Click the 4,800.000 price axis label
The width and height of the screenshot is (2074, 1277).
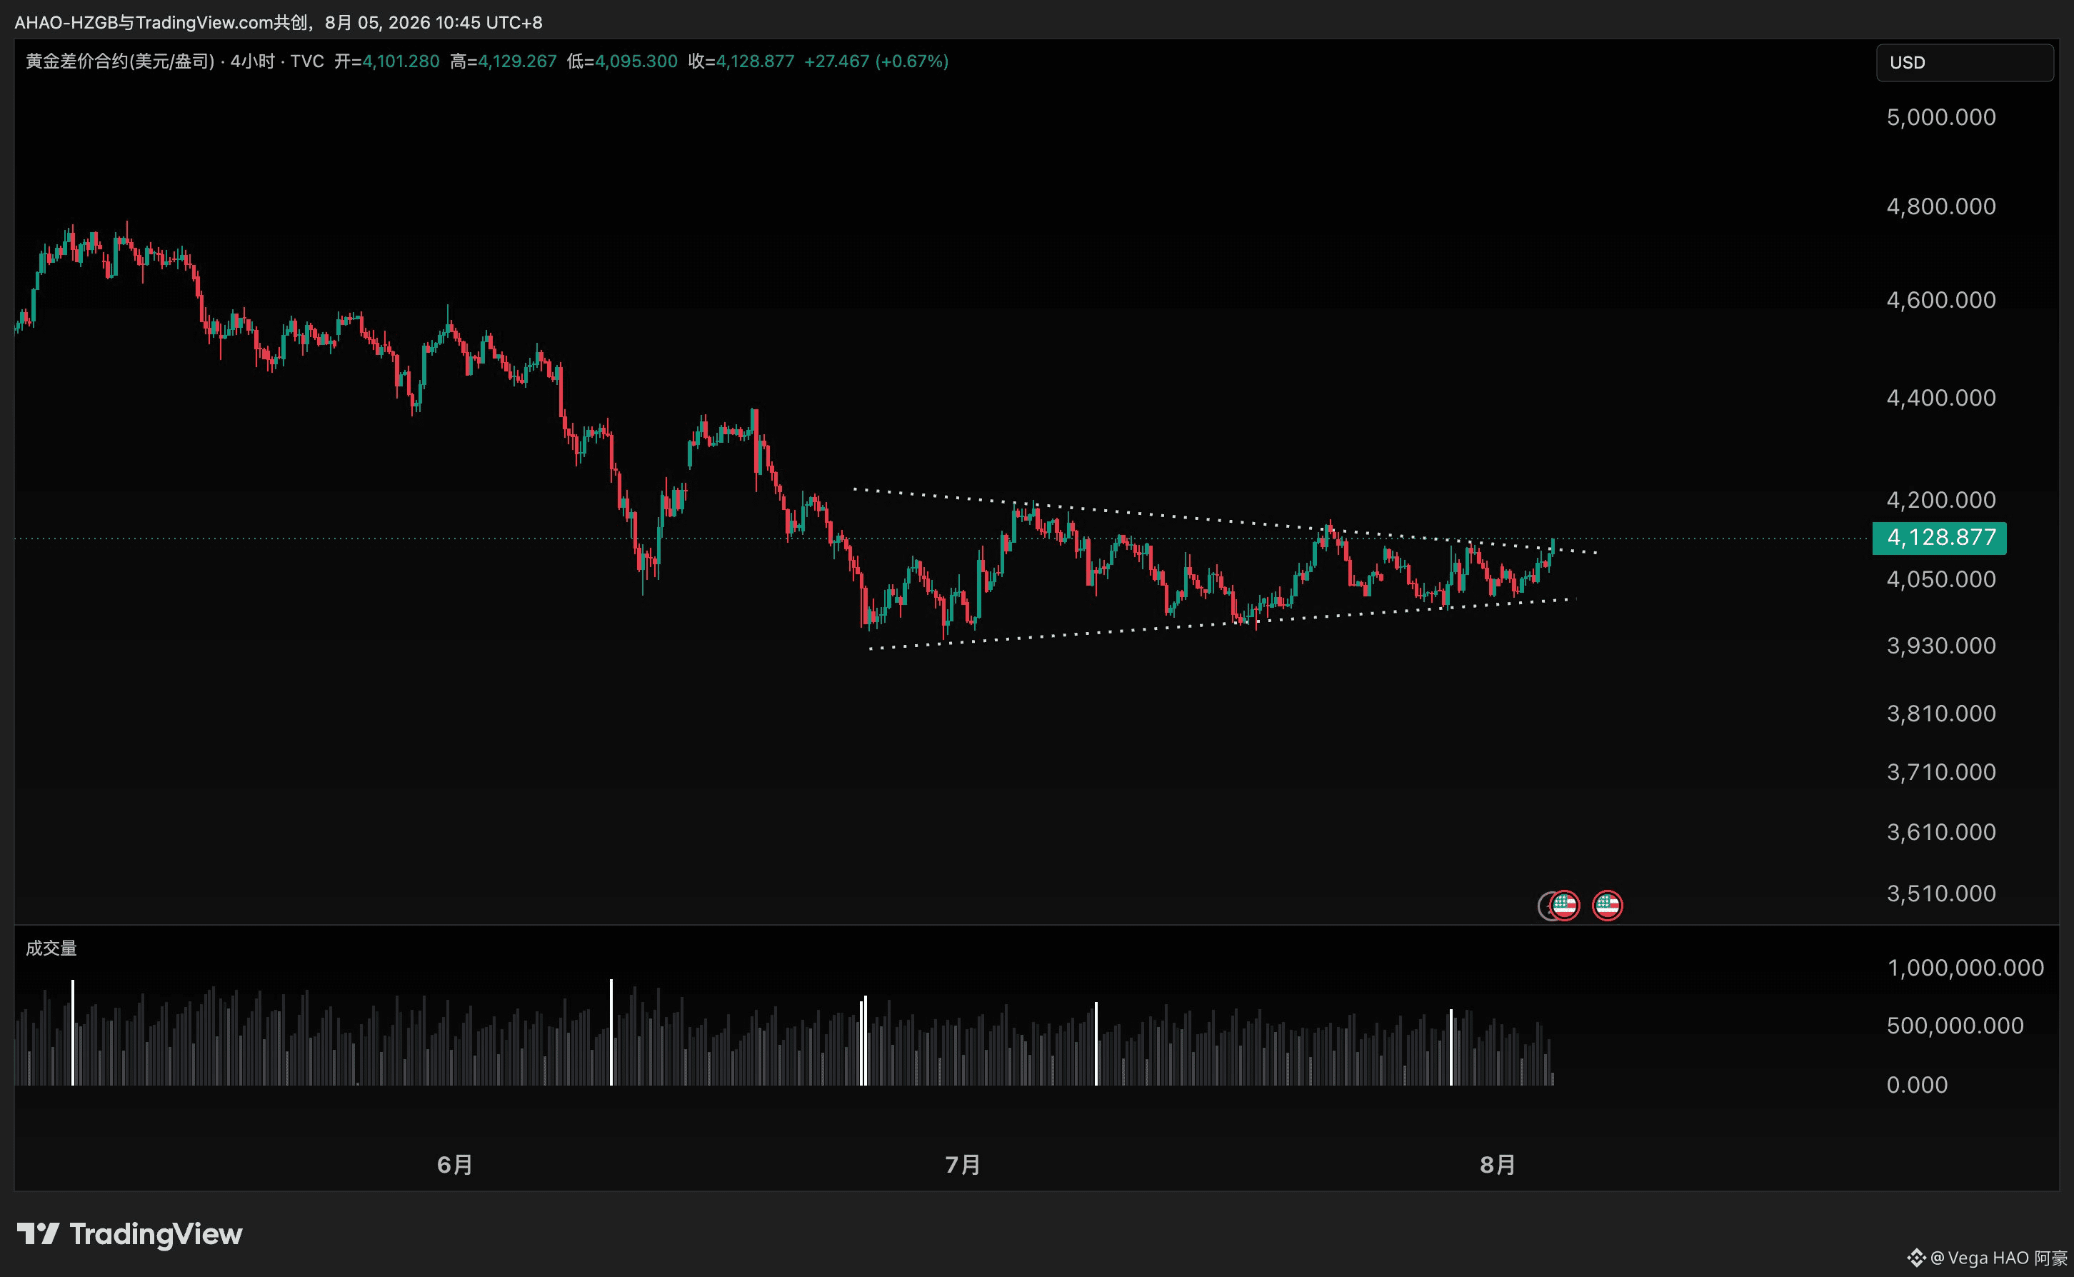pyautogui.click(x=1941, y=207)
